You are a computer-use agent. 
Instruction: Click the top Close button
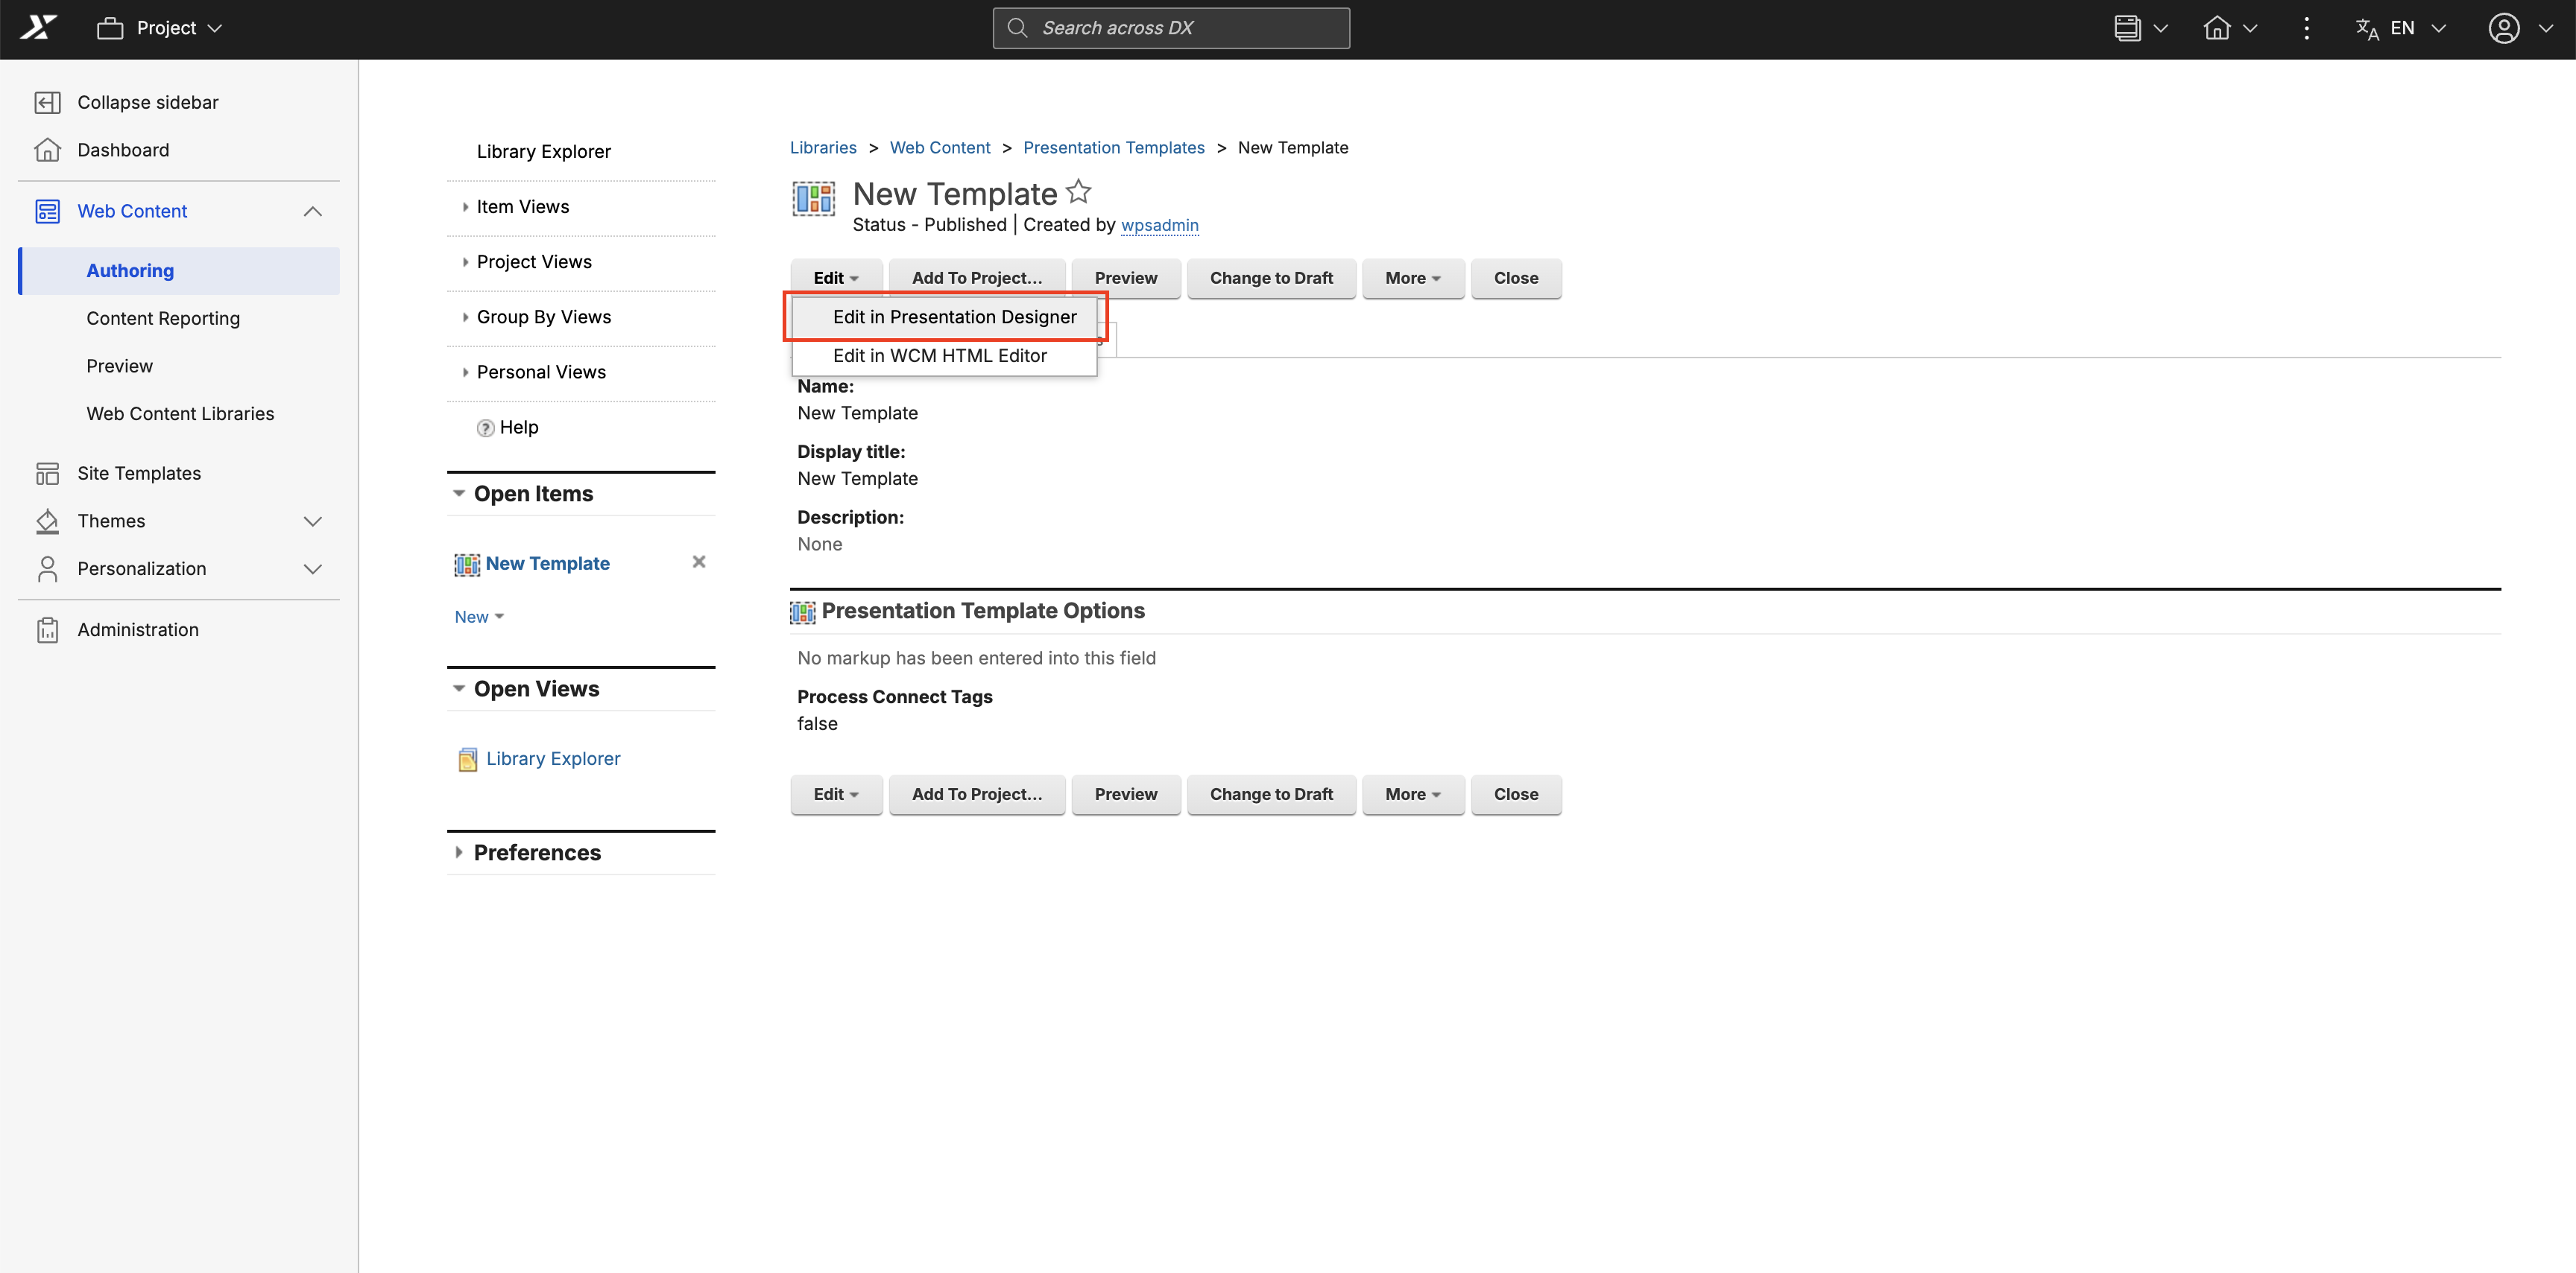1516,278
